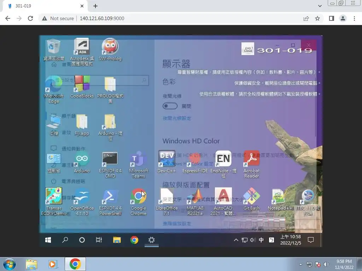Open the Fiji.app folder icon
362x271 pixels.
82,125
